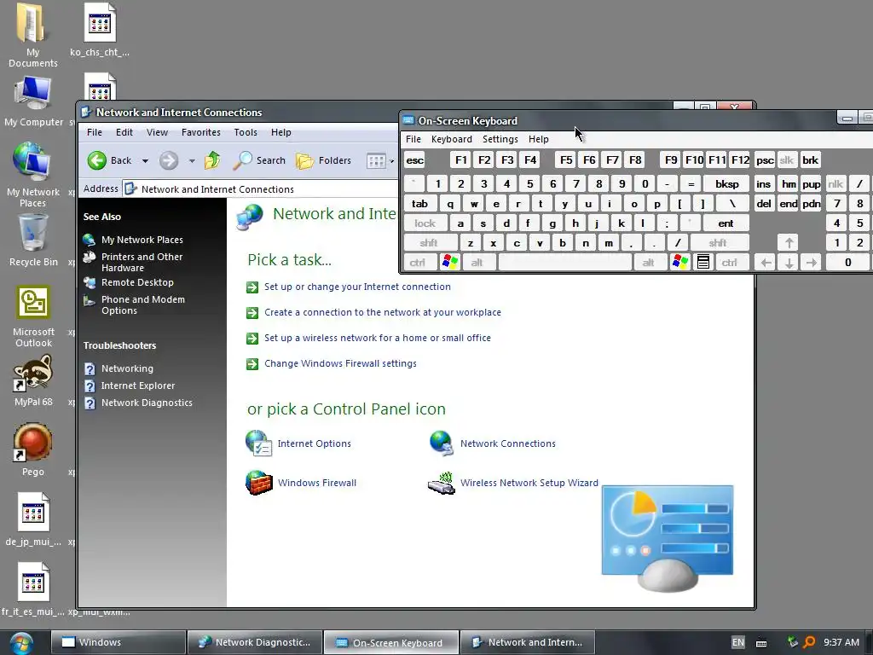Open Help menu in On-Screen Keyboard

click(539, 139)
